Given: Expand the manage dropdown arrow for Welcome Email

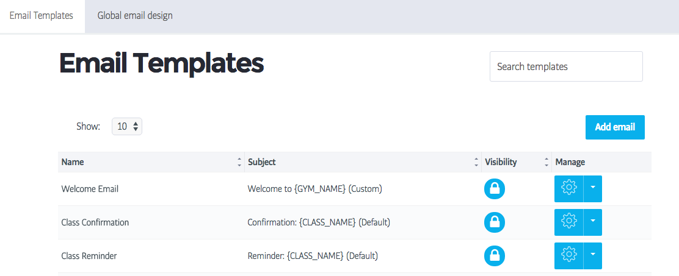Looking at the screenshot, I should pos(593,189).
